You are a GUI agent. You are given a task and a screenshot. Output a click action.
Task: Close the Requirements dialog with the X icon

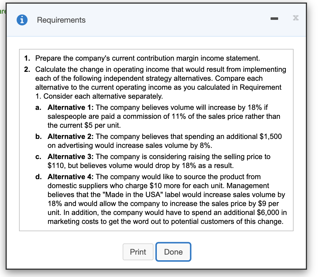pyautogui.click(x=296, y=18)
